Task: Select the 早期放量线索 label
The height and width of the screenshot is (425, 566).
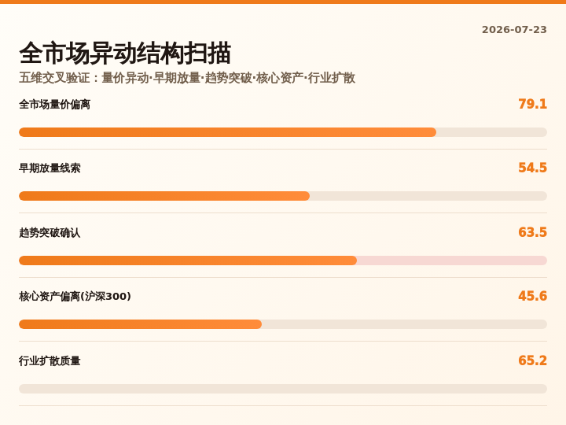Action: click(50, 168)
